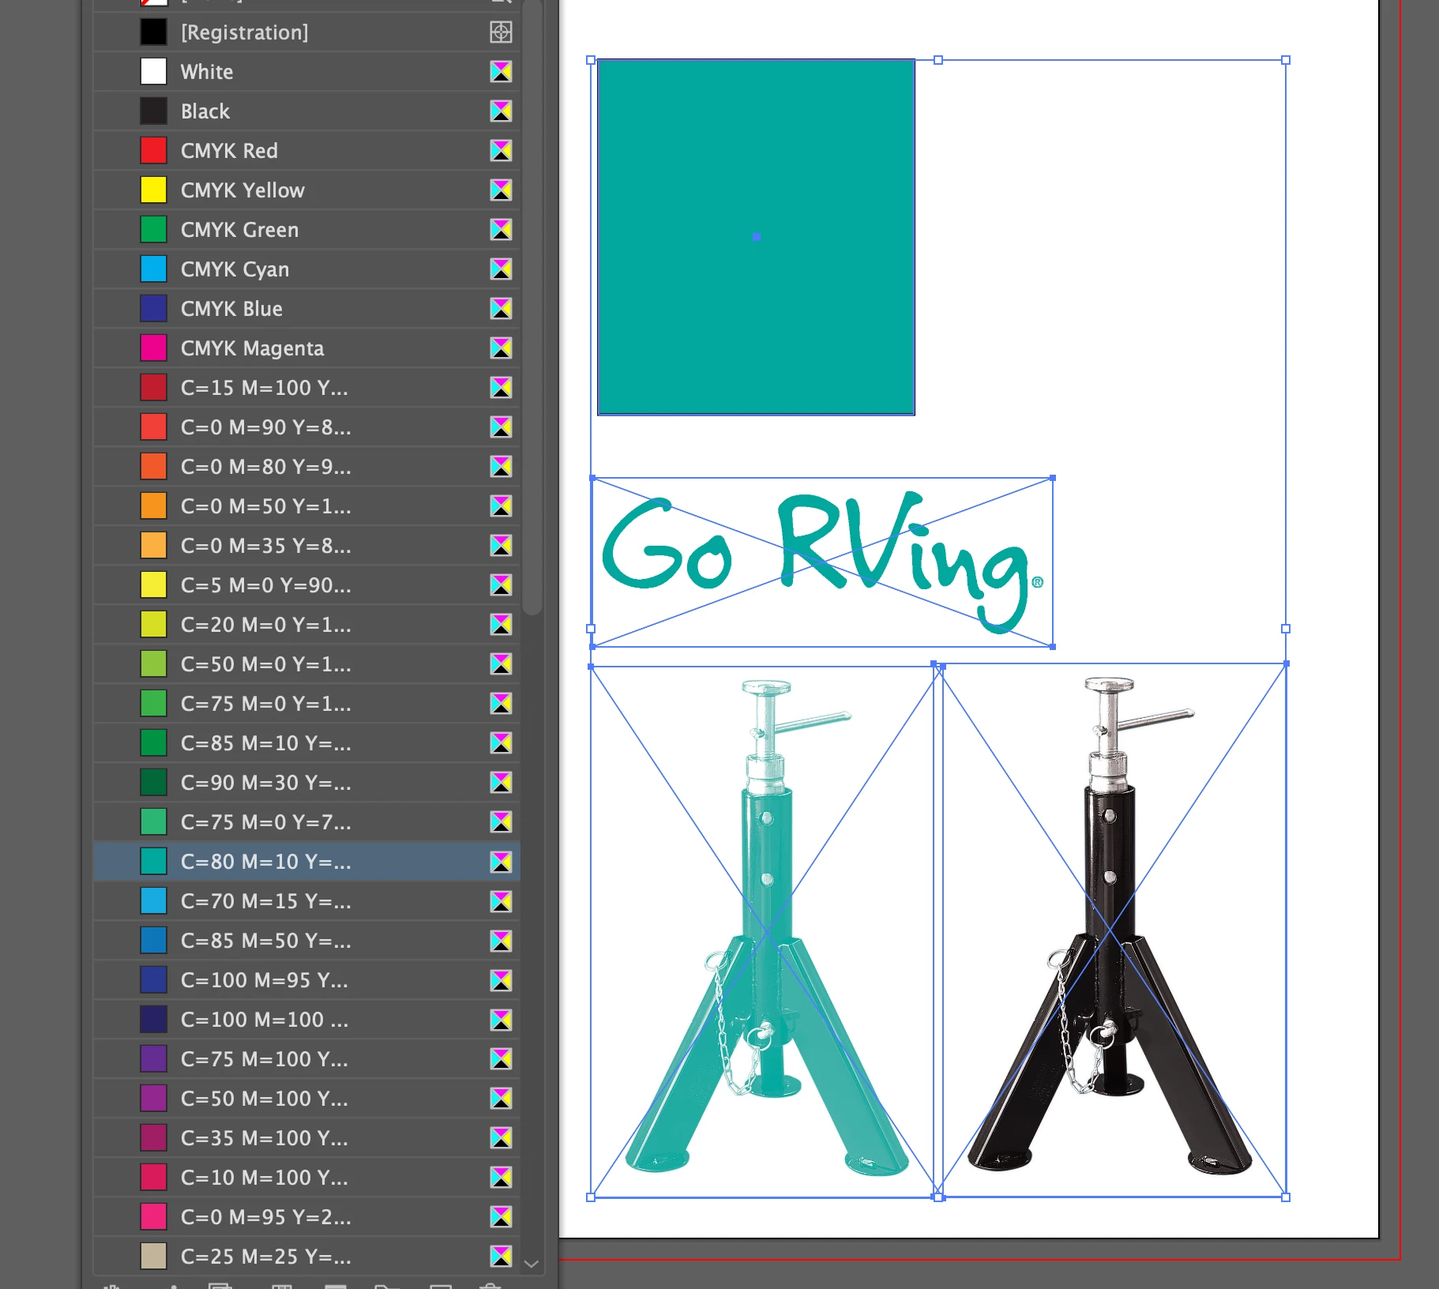Click process icon on C=15 M=100 row

pos(501,388)
